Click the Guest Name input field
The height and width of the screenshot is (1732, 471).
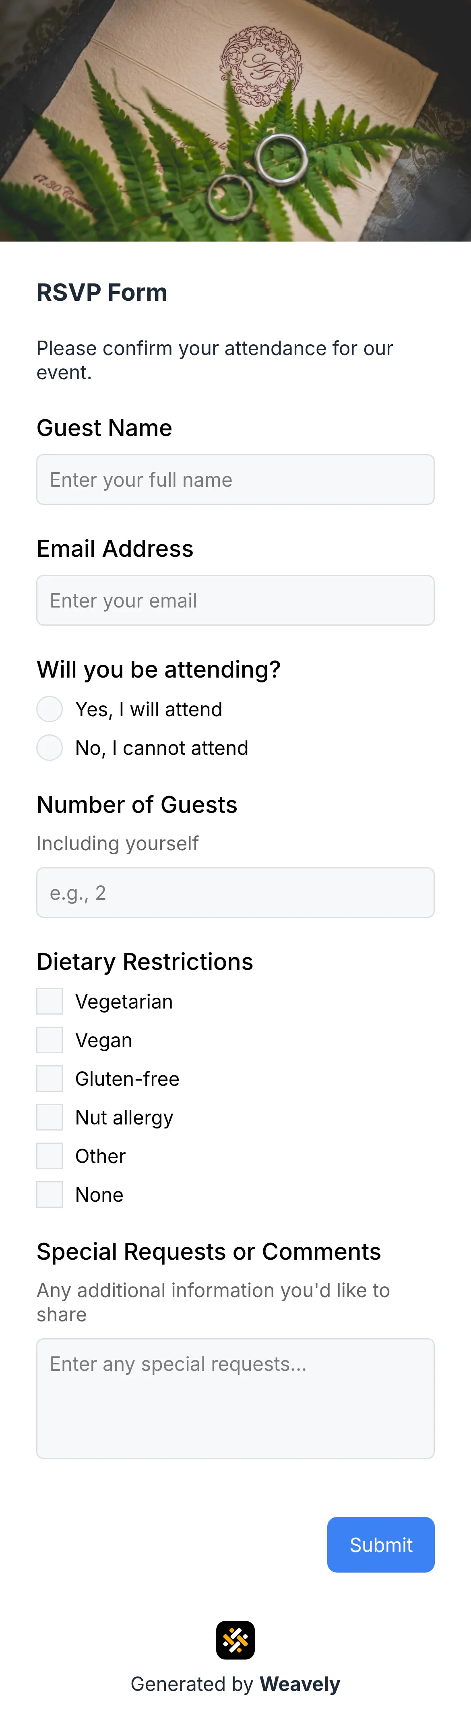(235, 479)
